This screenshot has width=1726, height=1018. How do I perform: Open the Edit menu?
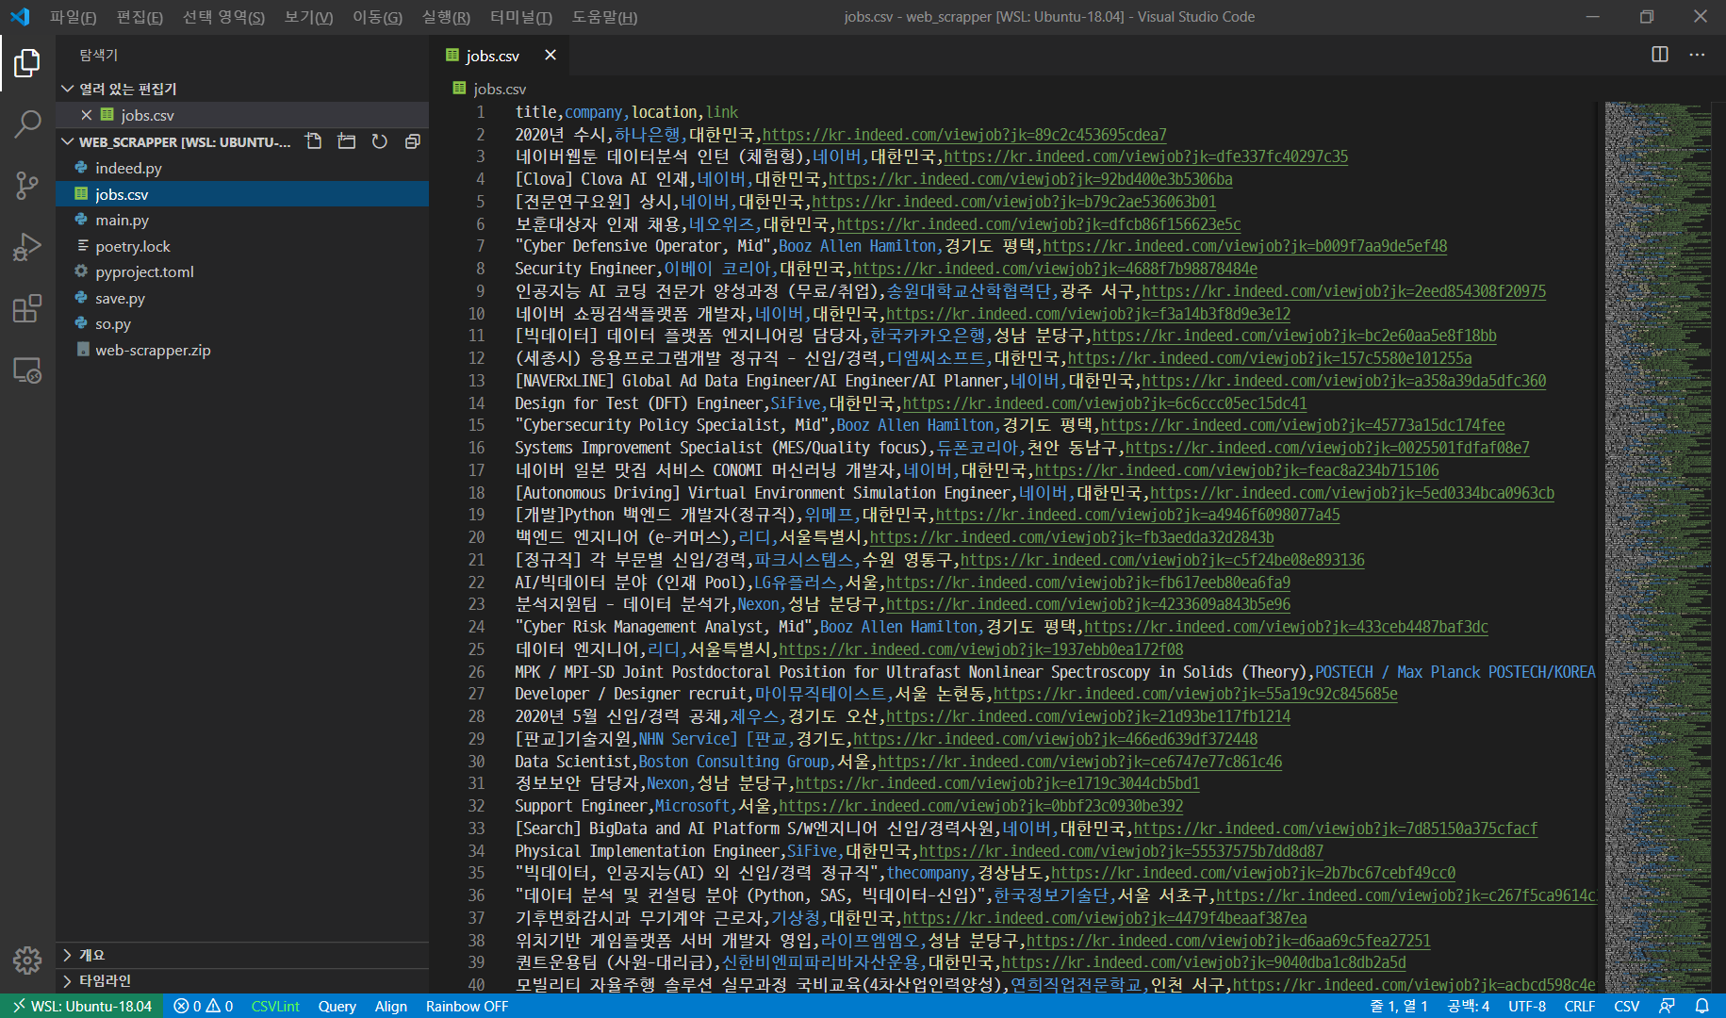[140, 17]
